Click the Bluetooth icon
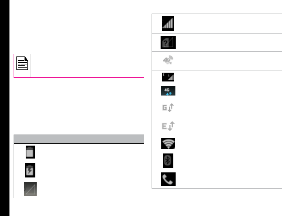282x216 pixels. (168, 161)
